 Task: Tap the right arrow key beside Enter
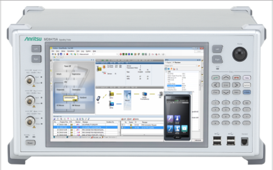[236, 85]
